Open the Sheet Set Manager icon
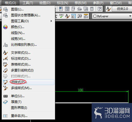 (79, 9)
